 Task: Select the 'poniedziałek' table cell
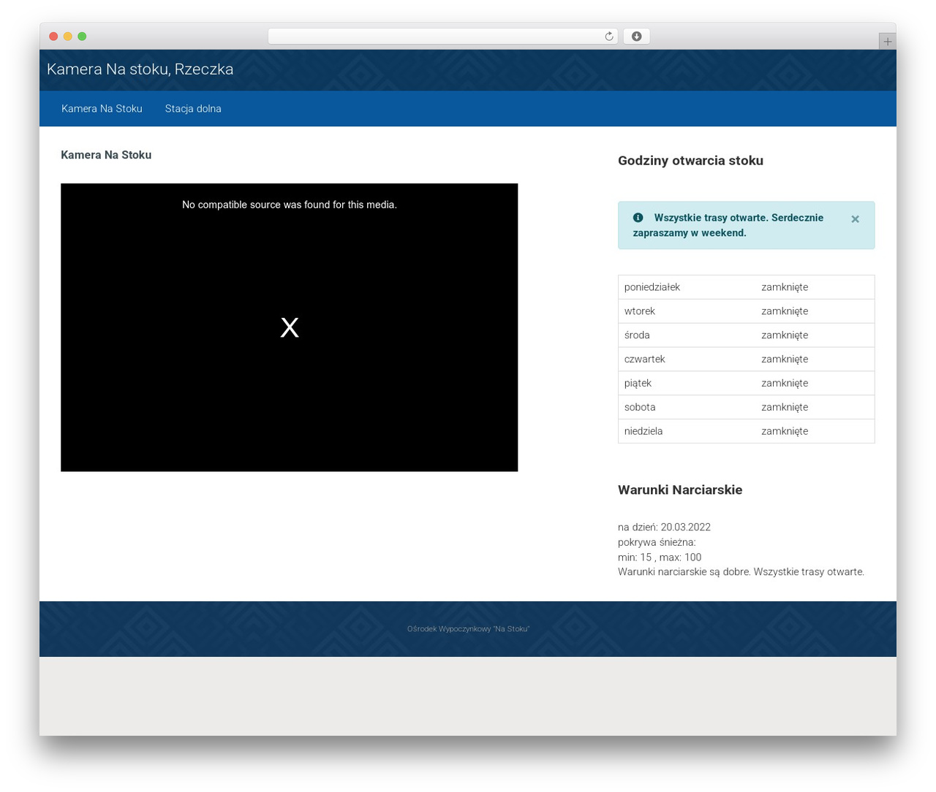(x=687, y=287)
